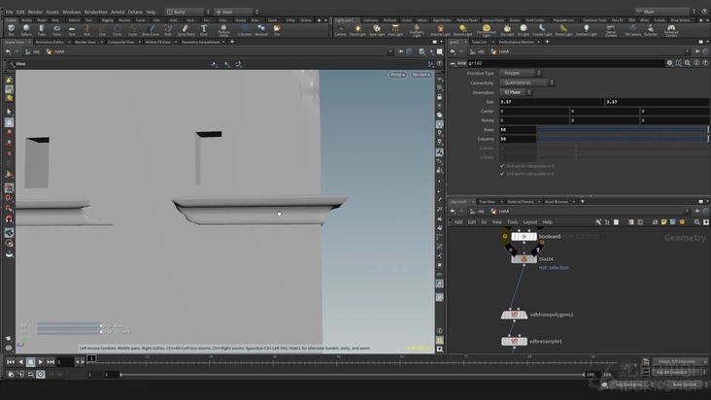The width and height of the screenshot is (711, 400).
Task: Select the blast4 node
Action: 524,259
